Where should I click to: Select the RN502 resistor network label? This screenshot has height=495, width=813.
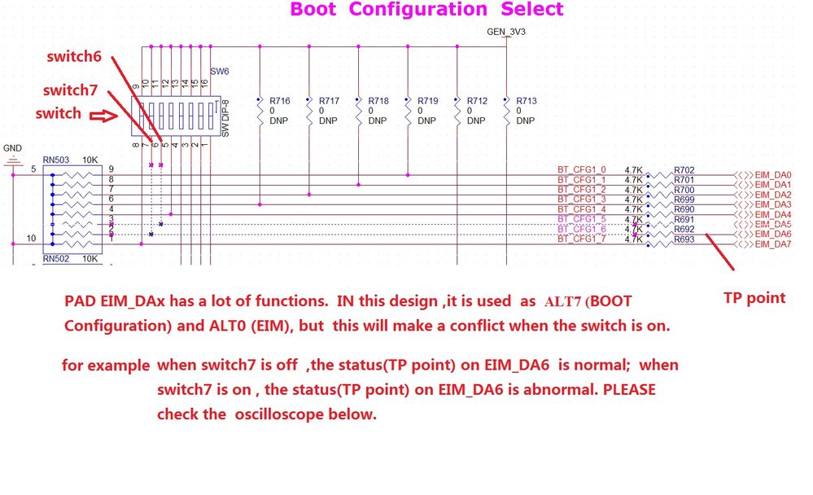point(56,259)
